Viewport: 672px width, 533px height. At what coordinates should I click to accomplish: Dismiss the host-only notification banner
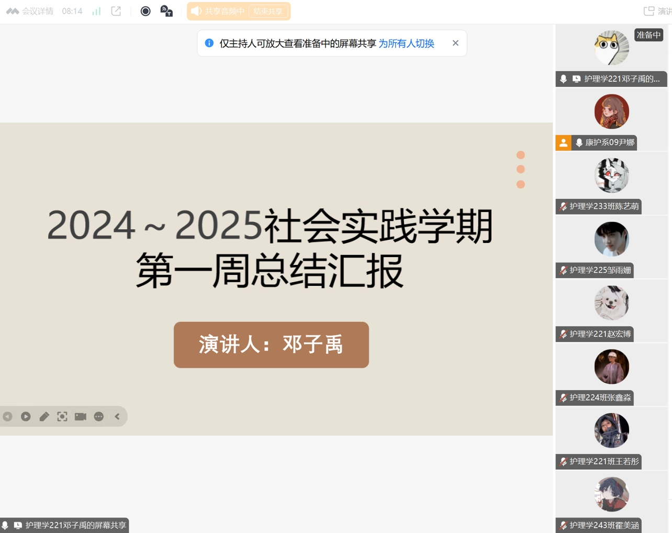point(455,43)
